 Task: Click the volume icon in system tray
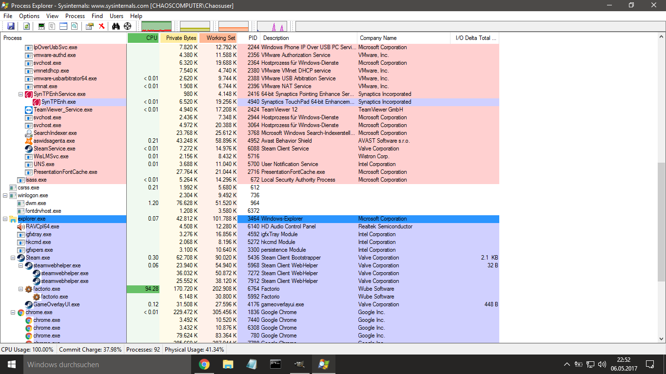tap(602, 364)
